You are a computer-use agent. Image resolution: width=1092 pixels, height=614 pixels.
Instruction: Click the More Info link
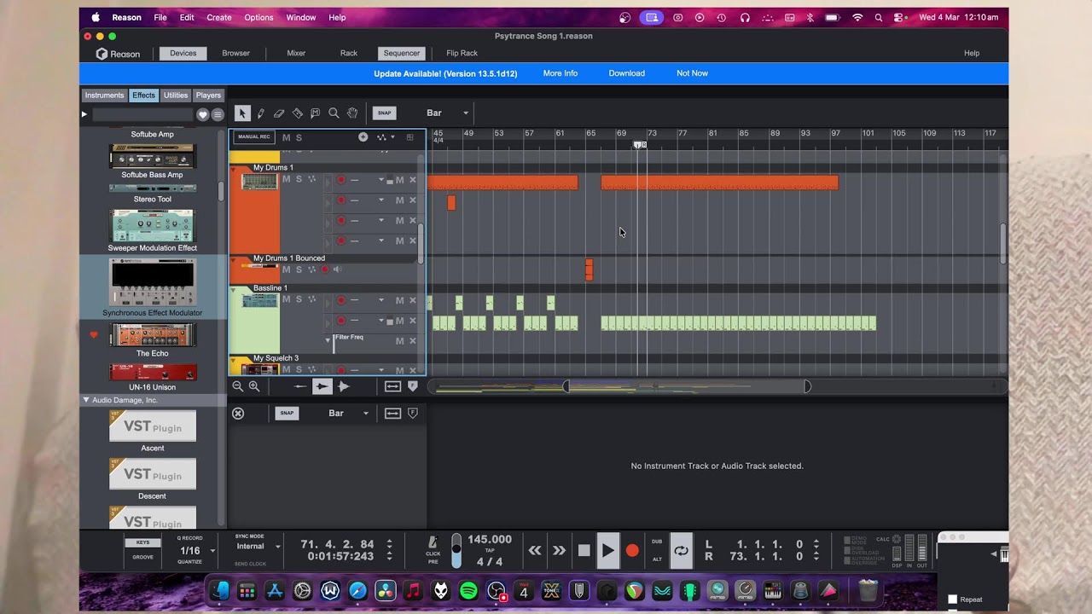click(561, 73)
